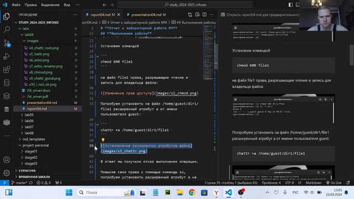Click the lightbulb code action icon
Image resolution: width=354 pixels, height=199 pixels.
103,140
